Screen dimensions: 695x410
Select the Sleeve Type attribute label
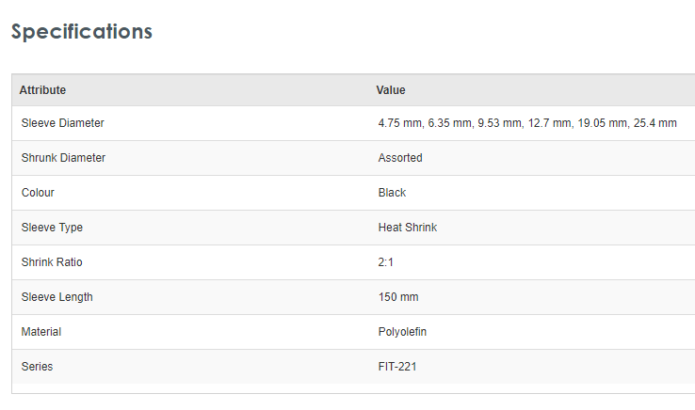click(x=52, y=228)
